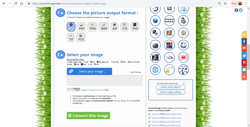Click the Select your image button

(89, 71)
